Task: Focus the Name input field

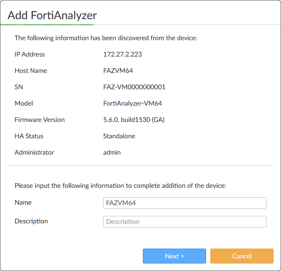Action: click(x=185, y=203)
